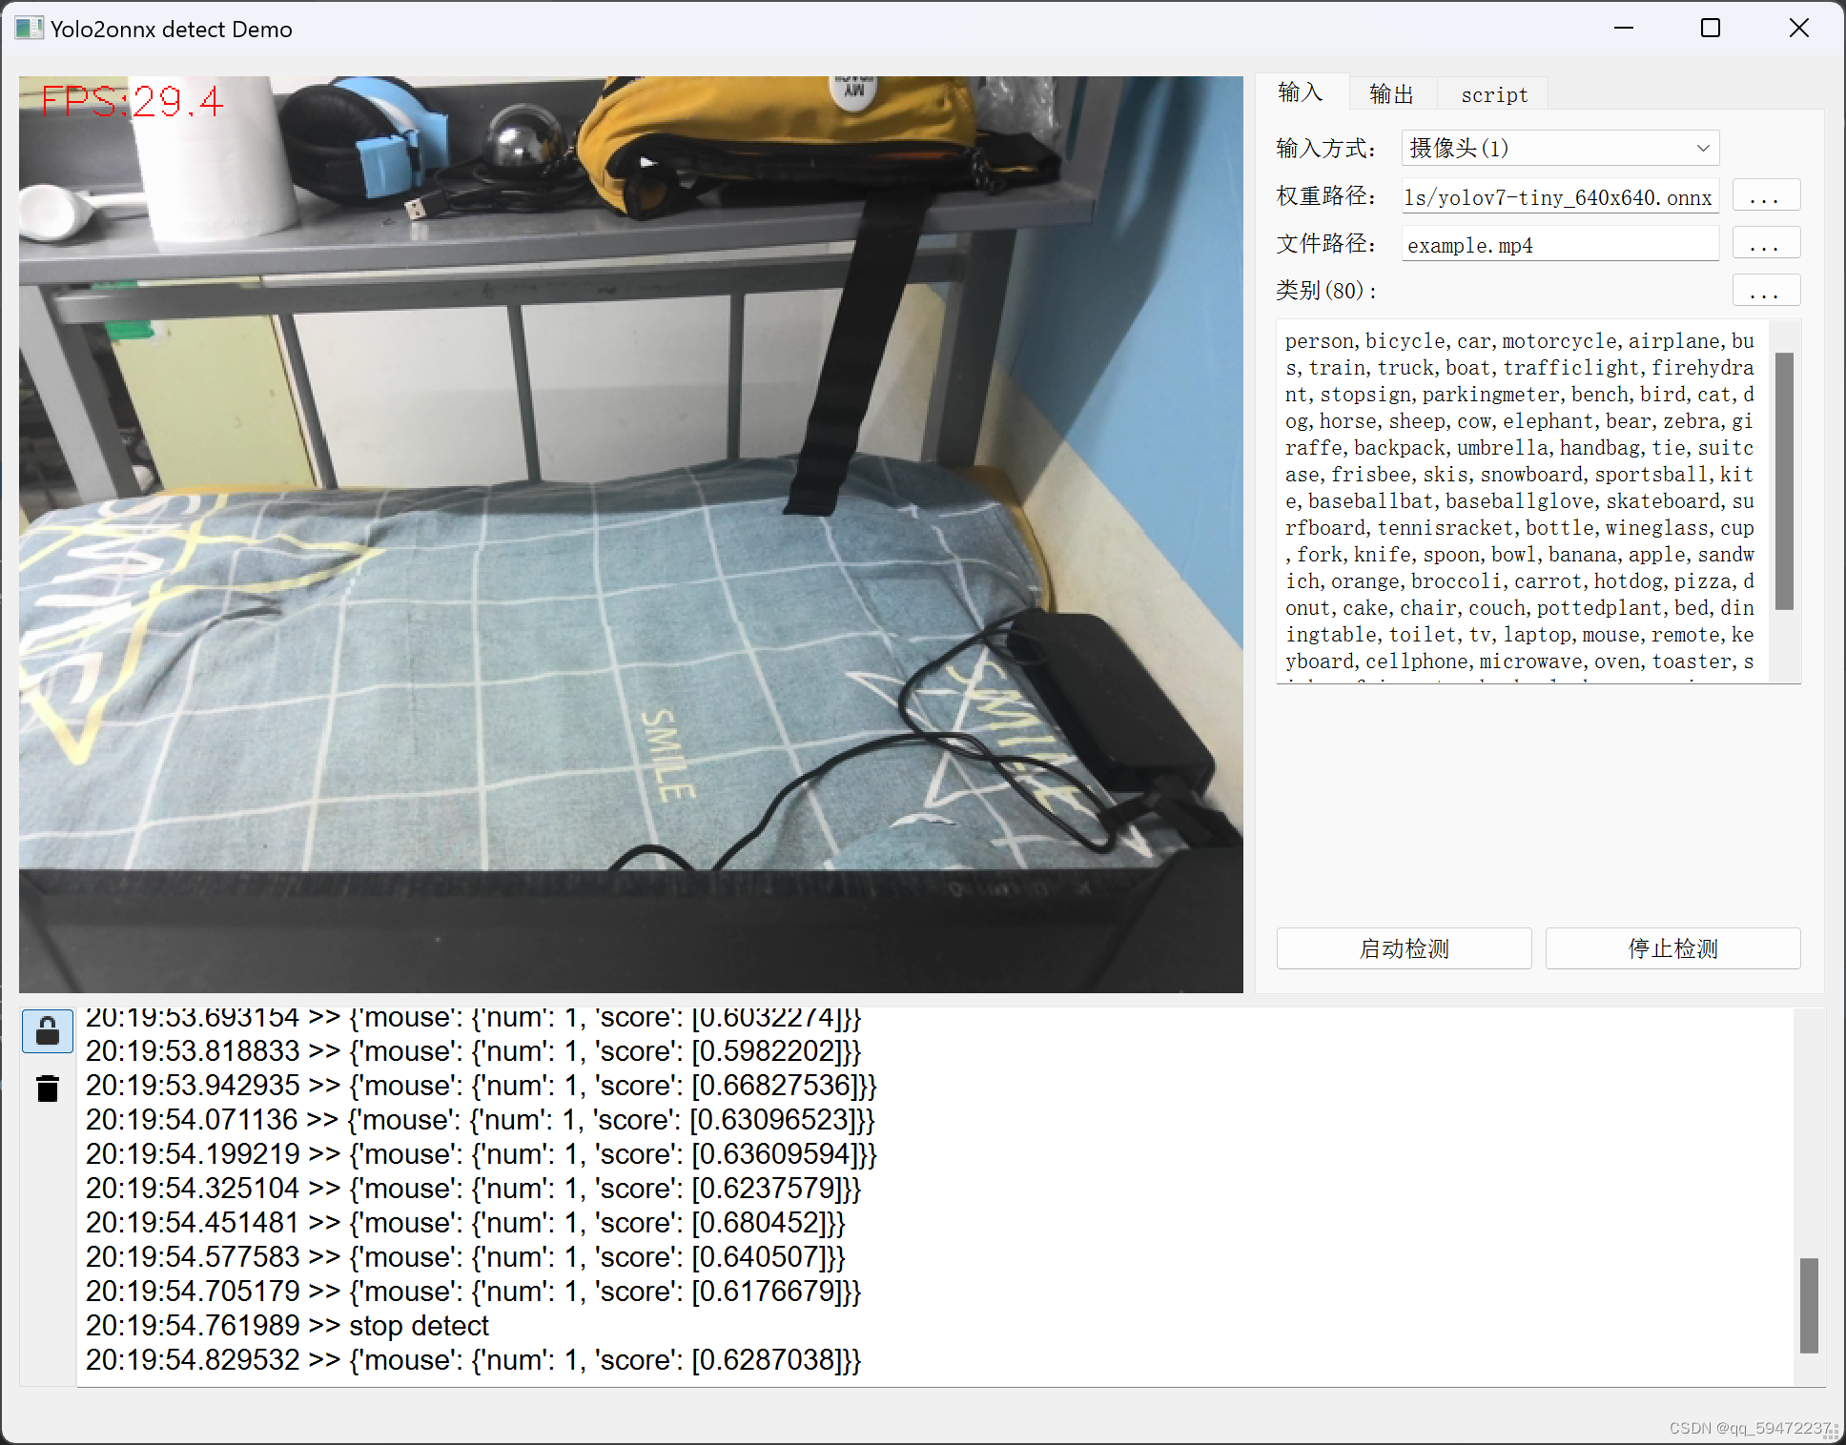
Task: Clear the log with the trash icon
Action: (x=48, y=1089)
